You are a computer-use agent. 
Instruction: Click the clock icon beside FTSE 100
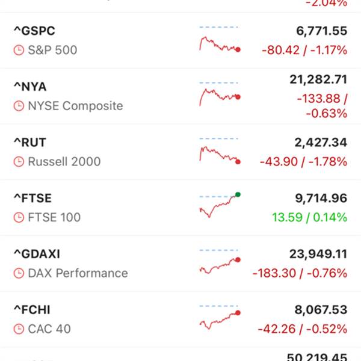pyautogui.click(x=19, y=217)
